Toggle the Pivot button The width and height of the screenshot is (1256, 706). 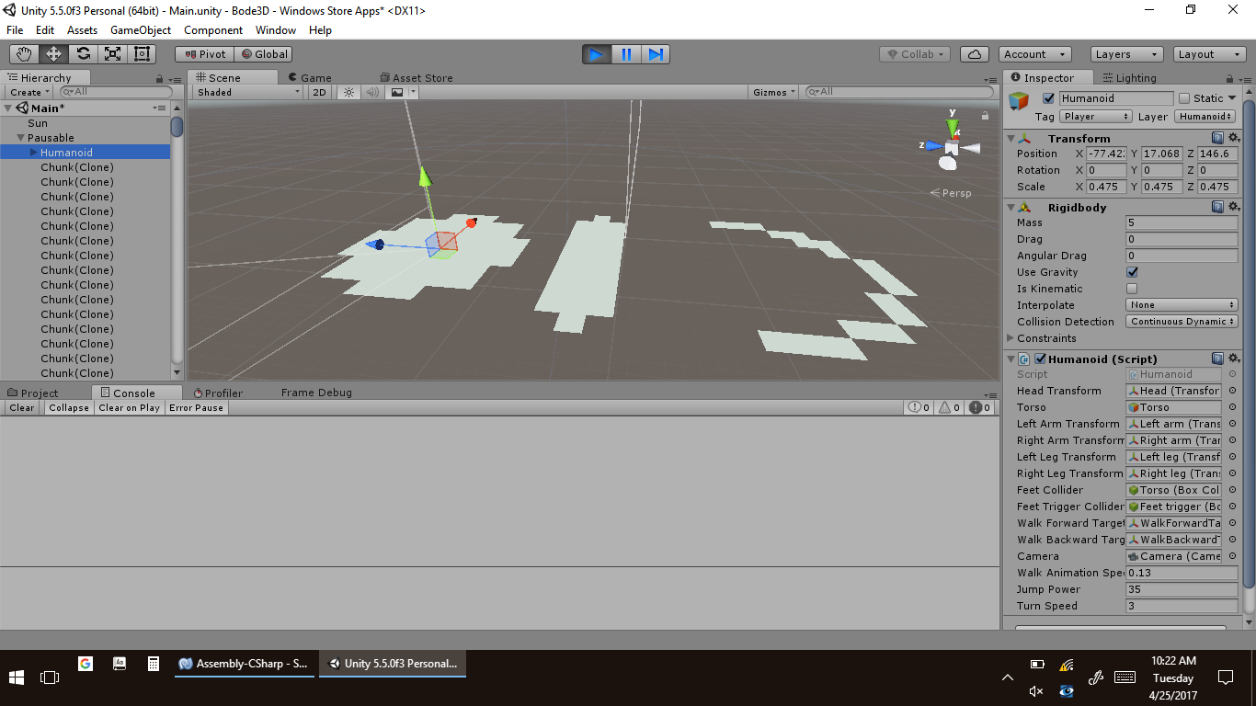click(x=204, y=54)
